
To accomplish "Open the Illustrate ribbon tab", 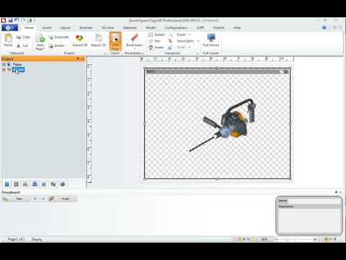I will [x=86, y=27].
